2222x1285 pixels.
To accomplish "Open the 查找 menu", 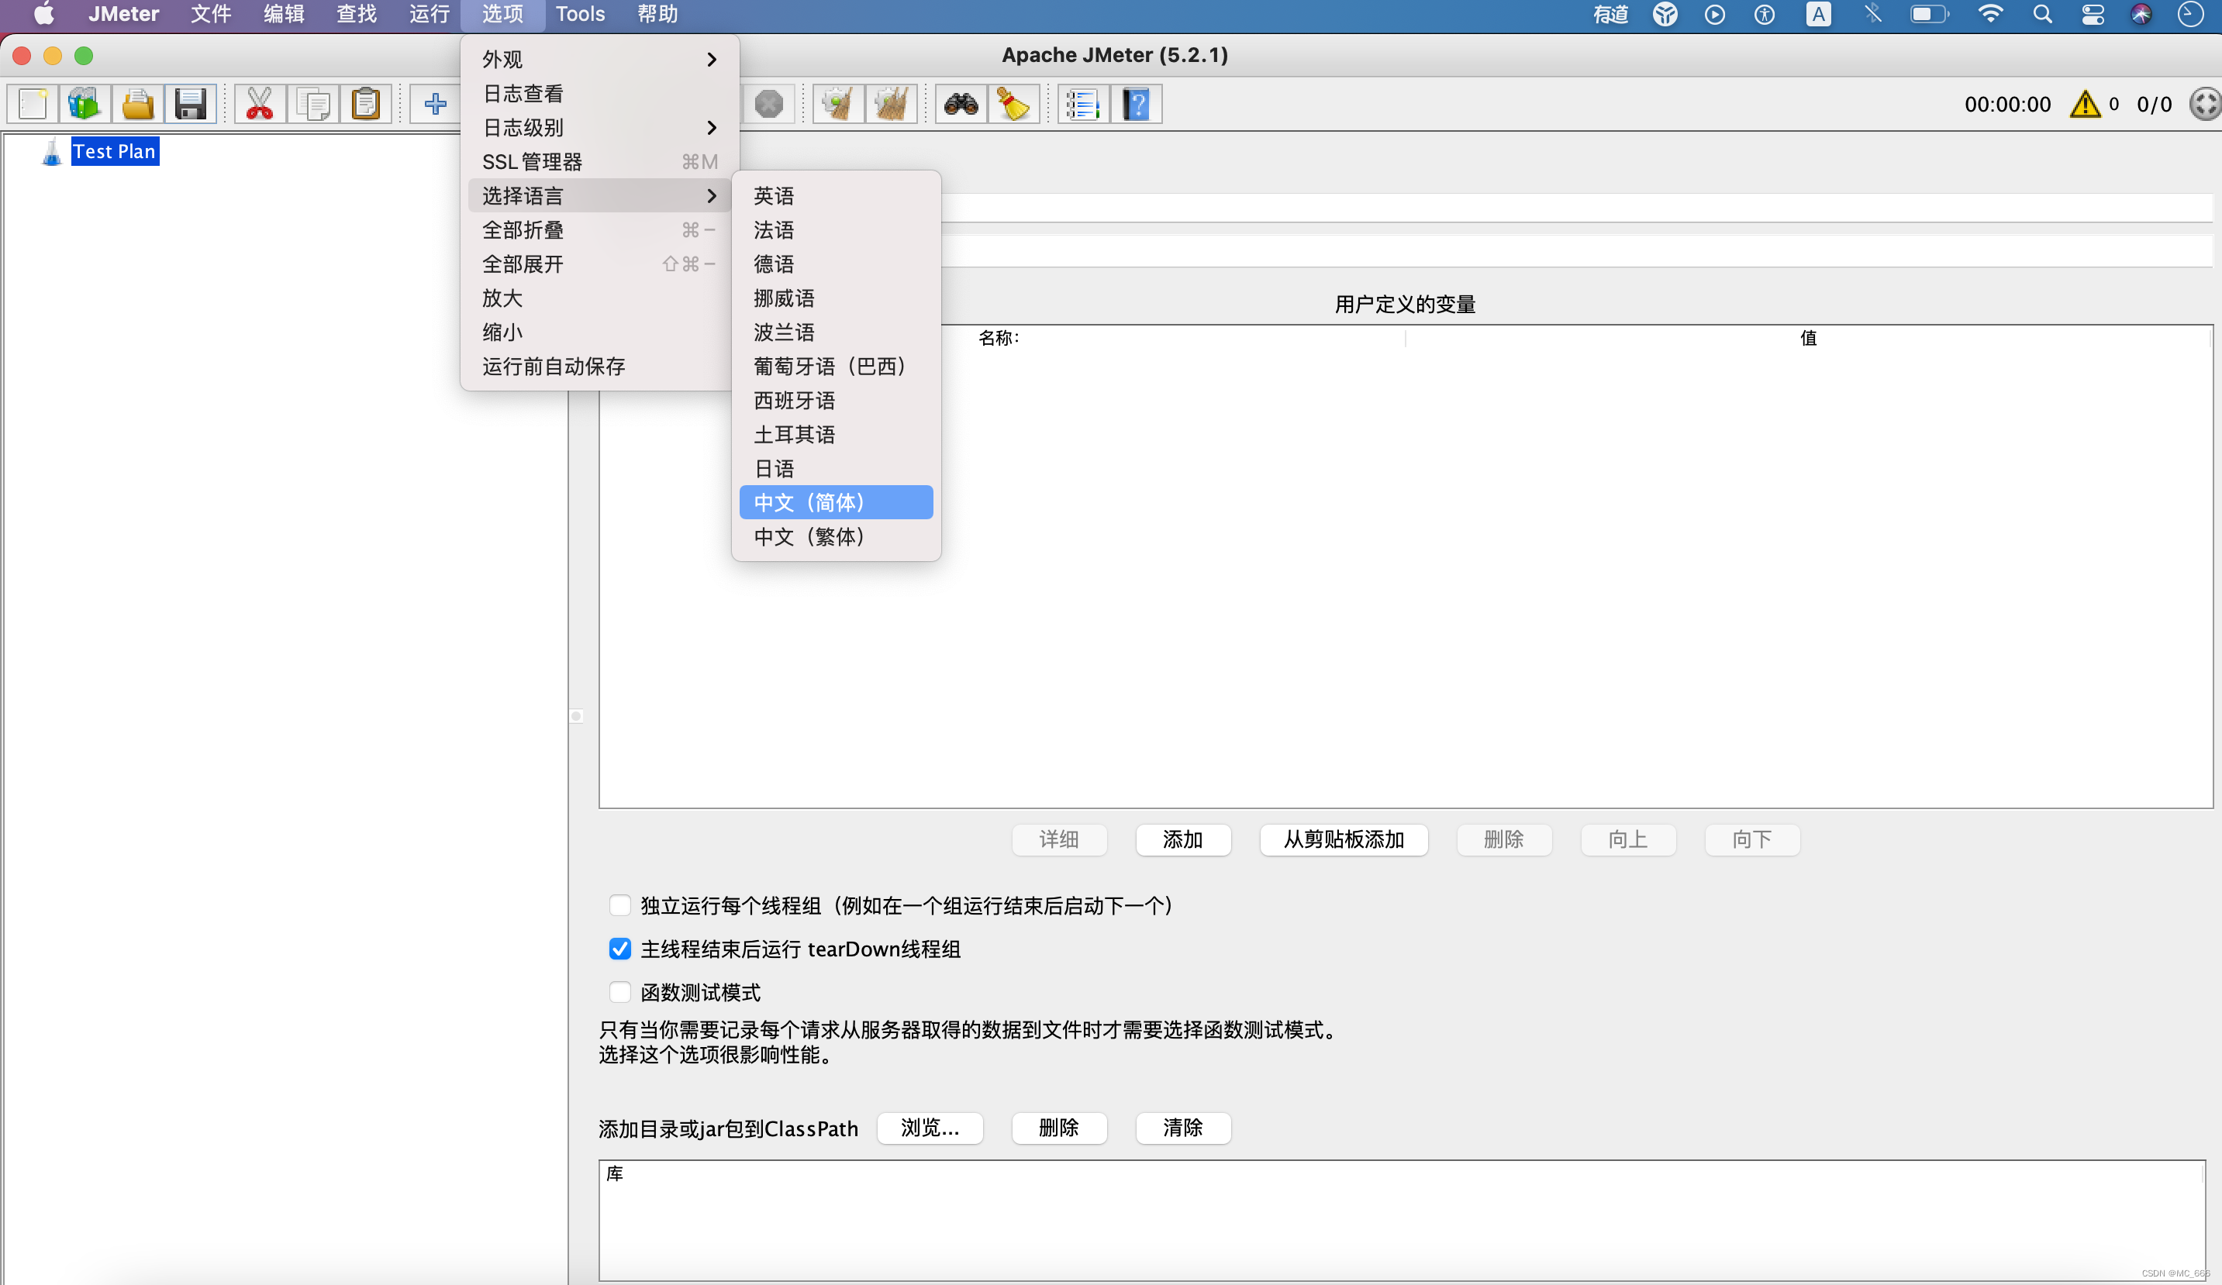I will [x=356, y=14].
